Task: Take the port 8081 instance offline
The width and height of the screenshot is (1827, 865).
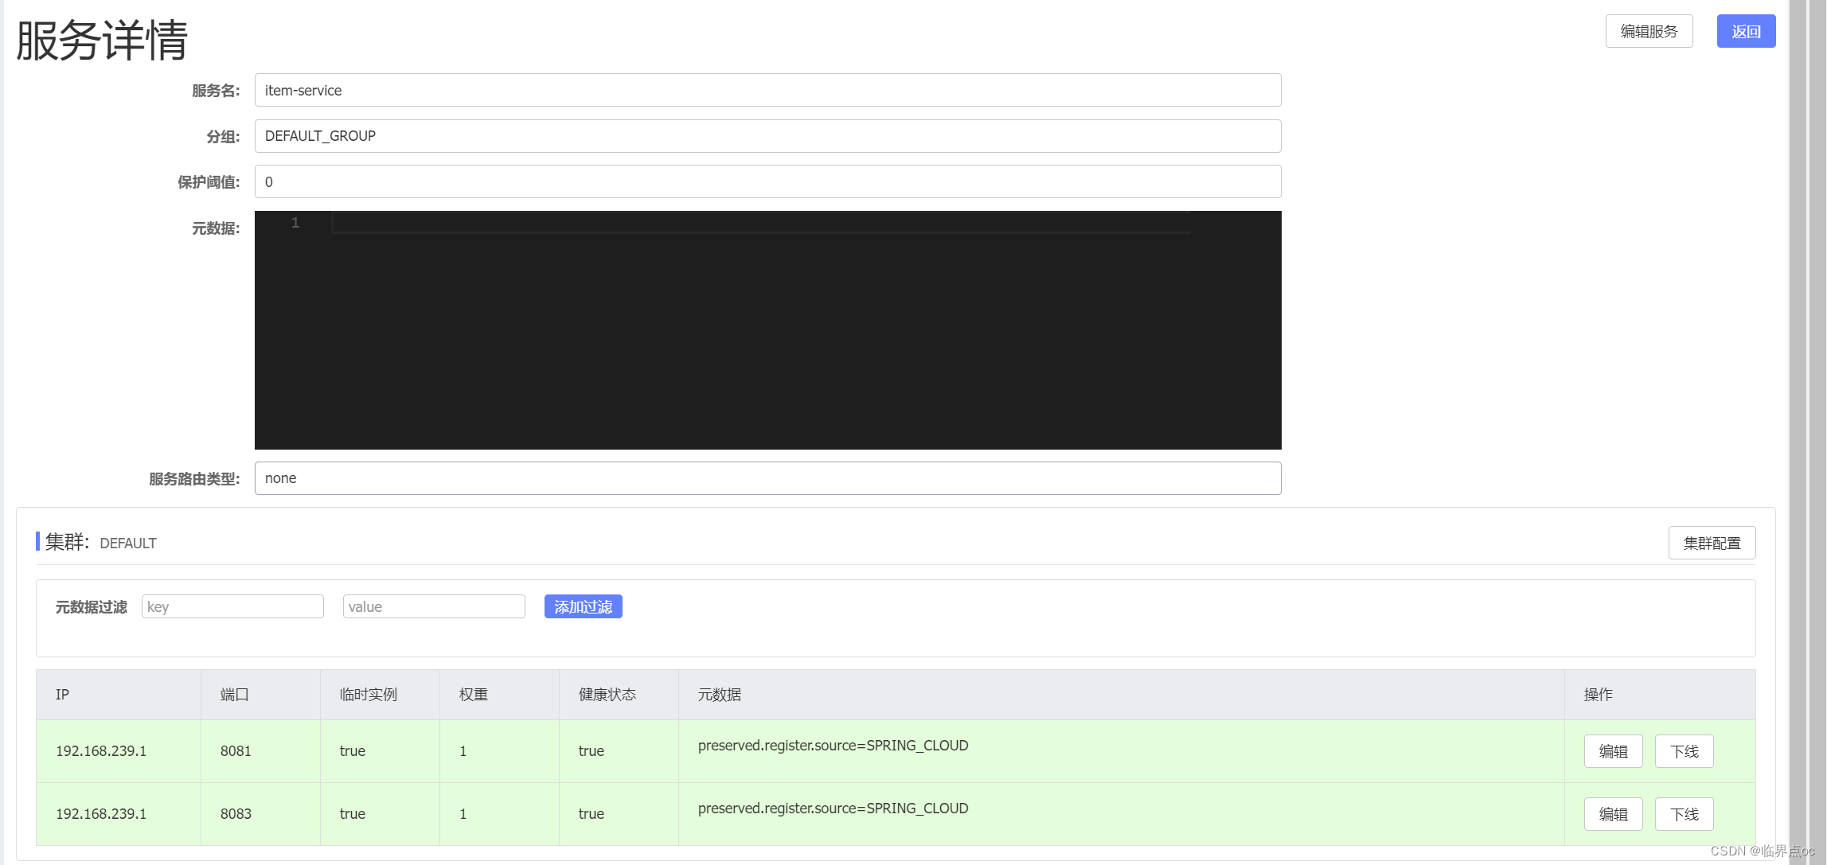Action: (1684, 751)
